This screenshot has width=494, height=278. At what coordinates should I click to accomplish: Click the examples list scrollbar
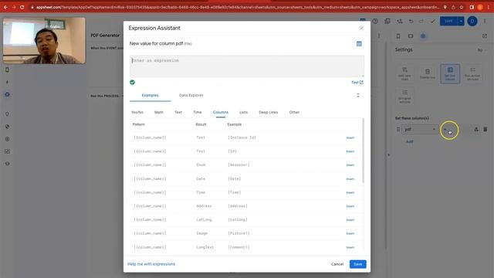tap(363, 151)
